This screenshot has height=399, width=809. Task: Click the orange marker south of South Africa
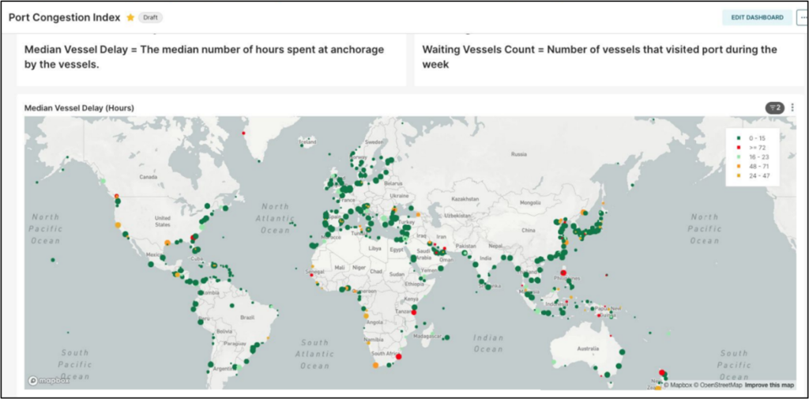coord(375,365)
